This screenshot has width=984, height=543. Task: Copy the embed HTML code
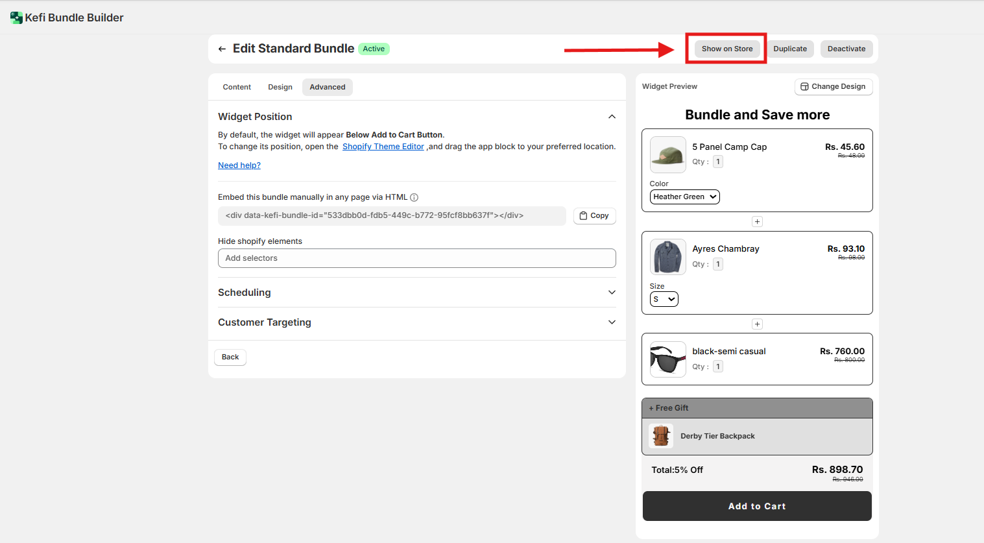[594, 216]
